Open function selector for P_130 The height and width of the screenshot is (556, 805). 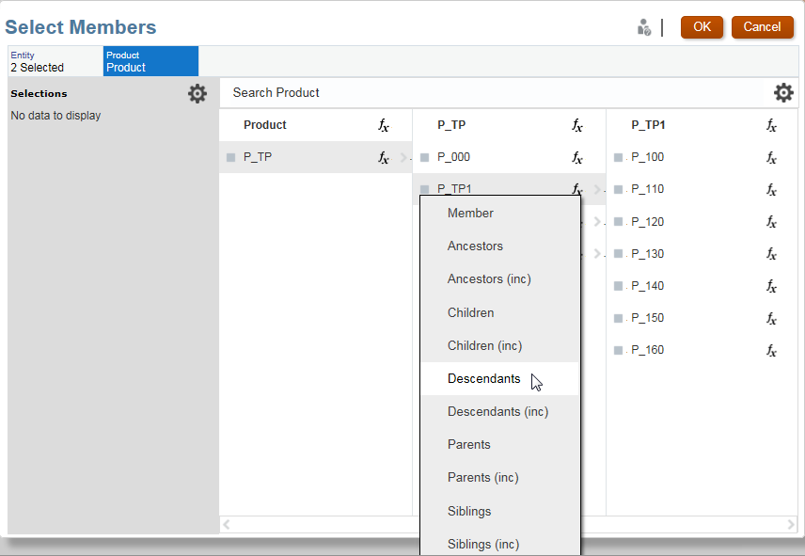pyautogui.click(x=771, y=253)
